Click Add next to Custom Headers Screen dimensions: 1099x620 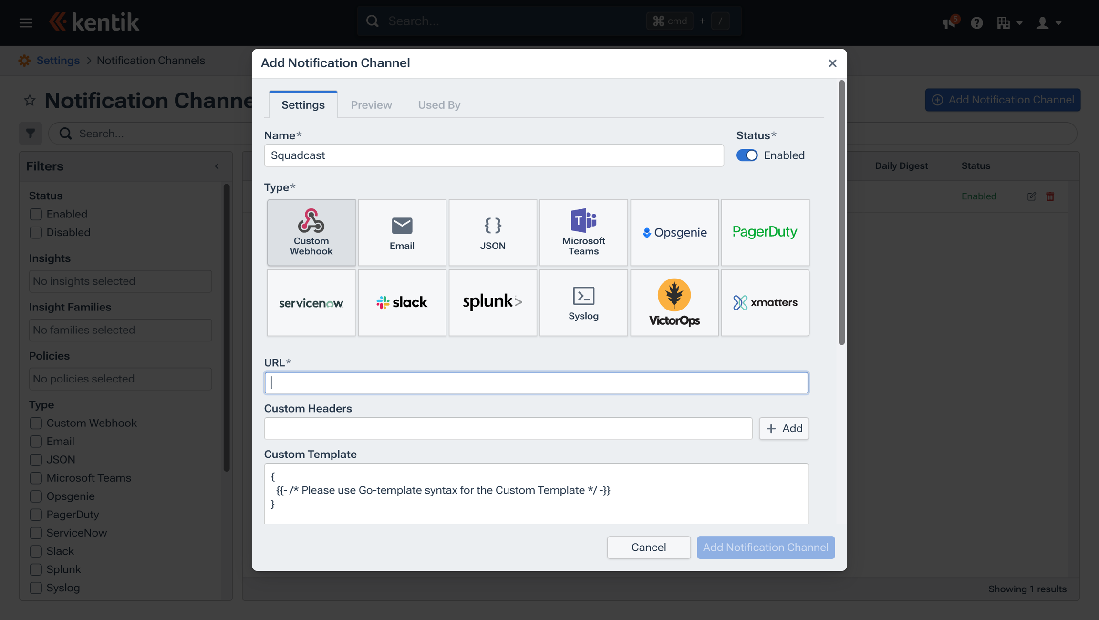784,428
